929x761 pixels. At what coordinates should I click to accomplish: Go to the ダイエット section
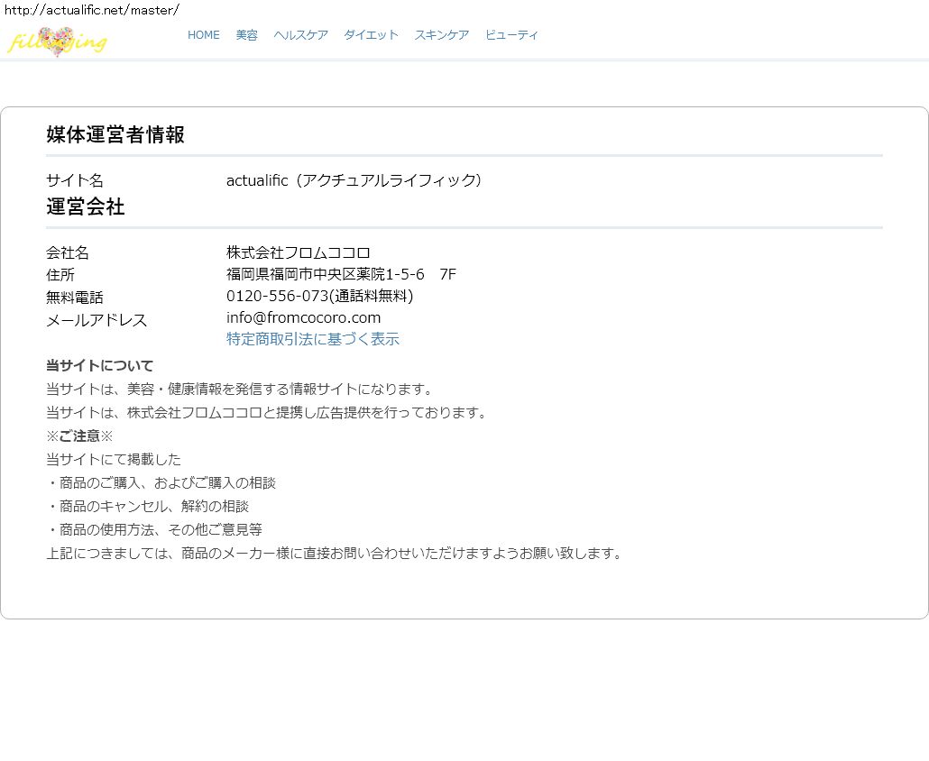pos(371,35)
